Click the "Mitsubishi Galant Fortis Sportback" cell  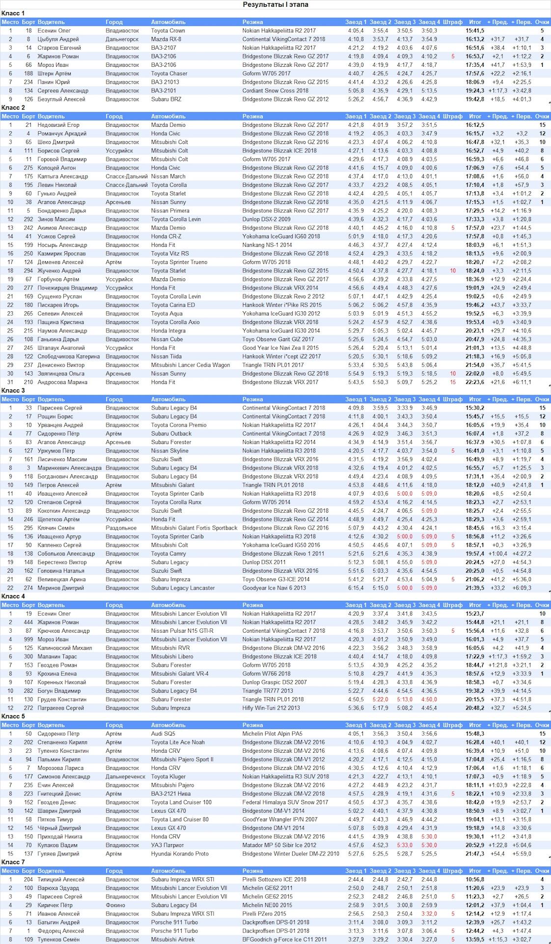194,528
